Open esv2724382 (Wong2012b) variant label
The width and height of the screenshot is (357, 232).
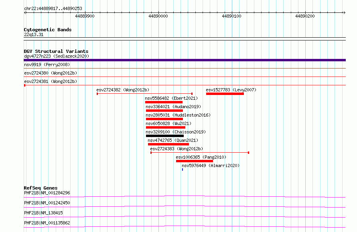tap(123, 90)
